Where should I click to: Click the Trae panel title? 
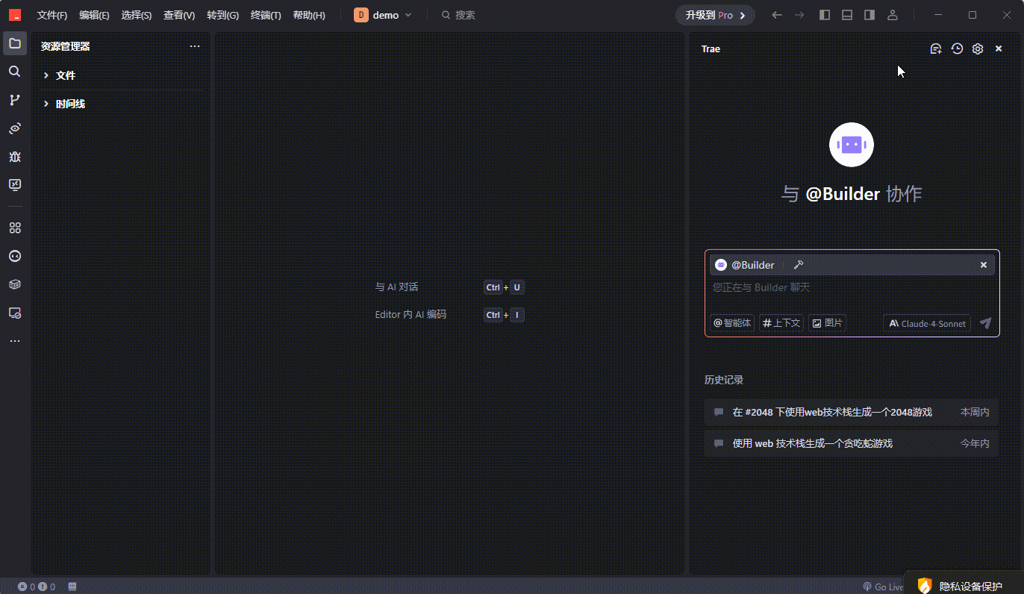pos(711,49)
